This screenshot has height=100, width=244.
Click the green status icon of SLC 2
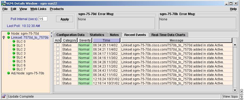tap(14, 49)
